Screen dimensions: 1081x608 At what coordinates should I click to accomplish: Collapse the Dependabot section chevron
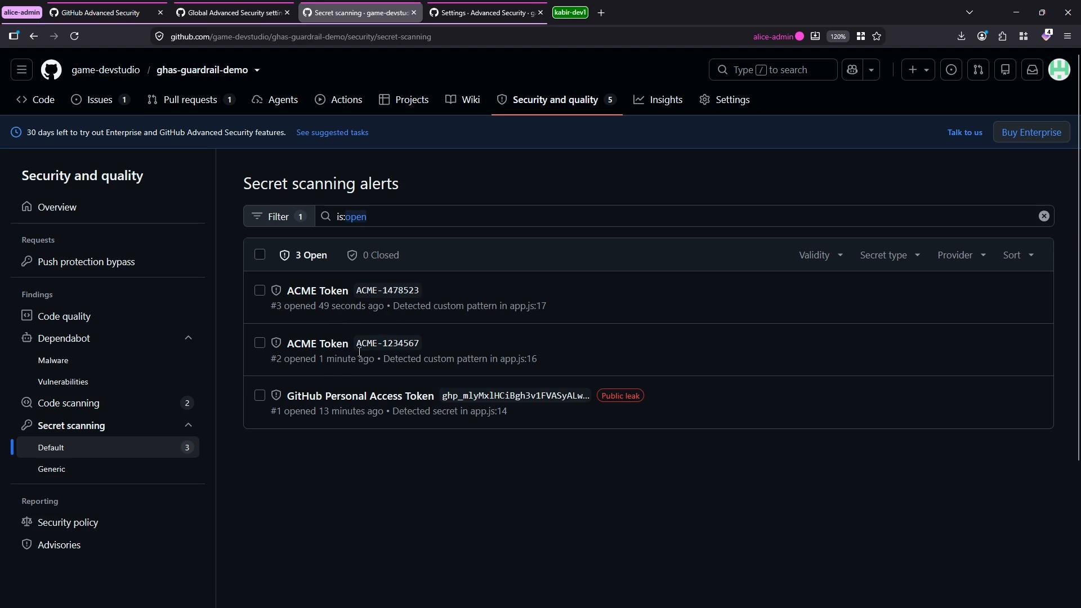pyautogui.click(x=189, y=338)
